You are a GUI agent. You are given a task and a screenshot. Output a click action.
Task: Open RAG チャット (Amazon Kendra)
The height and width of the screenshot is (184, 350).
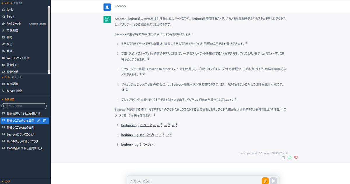click(24, 24)
